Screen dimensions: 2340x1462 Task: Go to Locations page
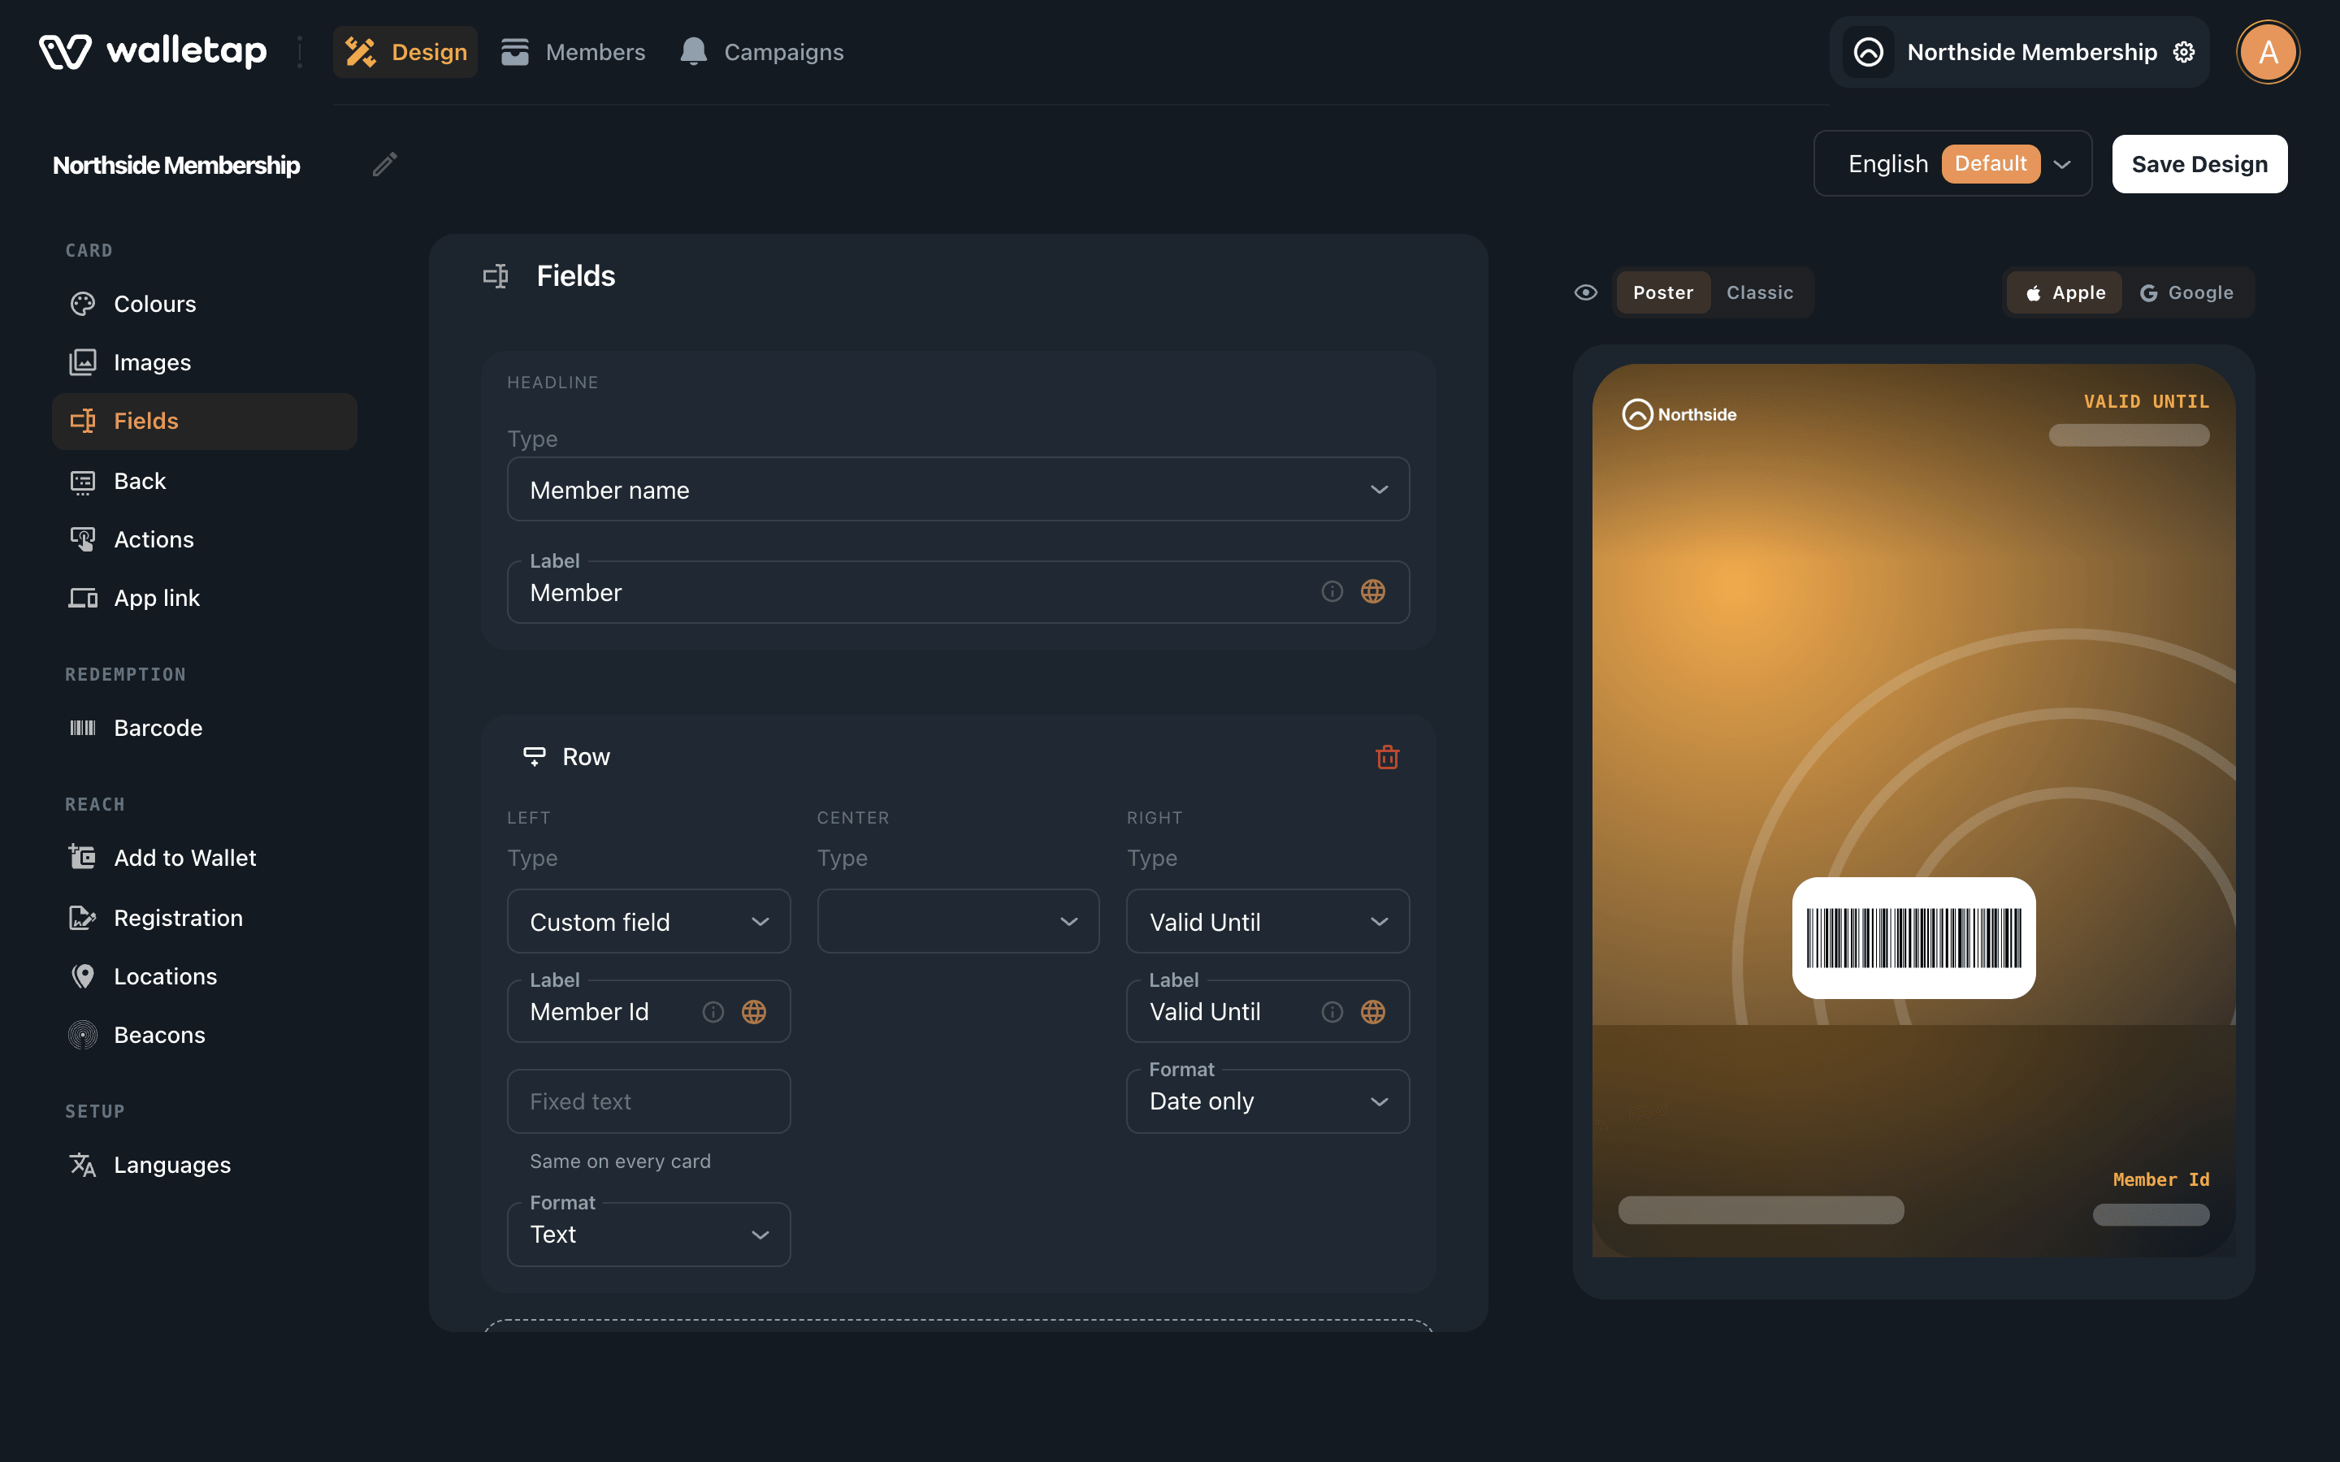click(204, 976)
